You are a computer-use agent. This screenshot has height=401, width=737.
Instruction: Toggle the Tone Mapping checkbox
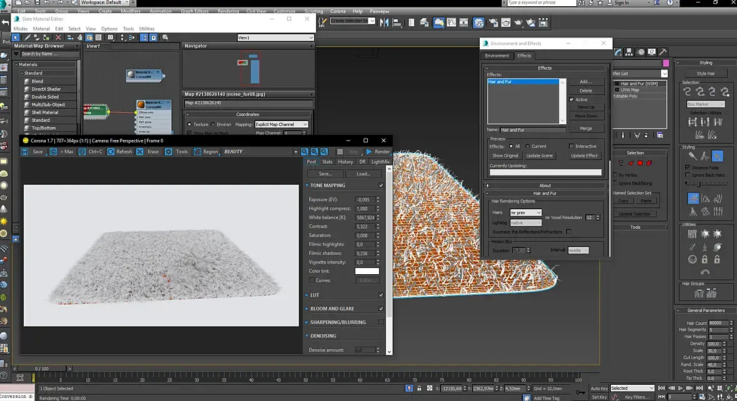[x=381, y=186]
